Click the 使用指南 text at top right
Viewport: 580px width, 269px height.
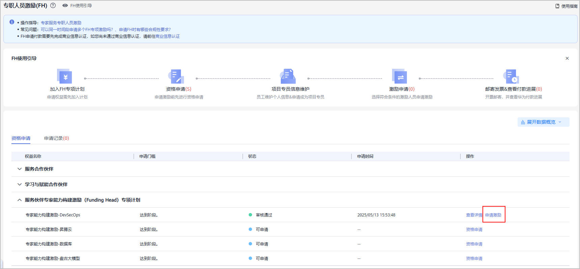(x=569, y=6)
